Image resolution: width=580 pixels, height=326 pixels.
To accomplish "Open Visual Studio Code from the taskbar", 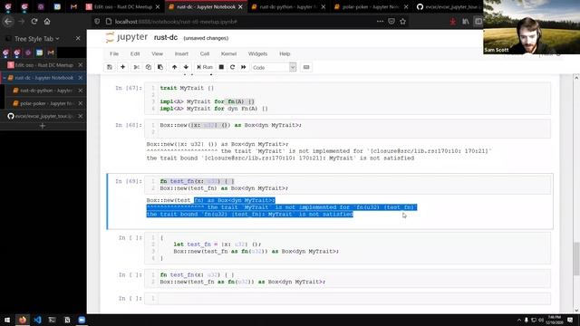I will point(37,320).
